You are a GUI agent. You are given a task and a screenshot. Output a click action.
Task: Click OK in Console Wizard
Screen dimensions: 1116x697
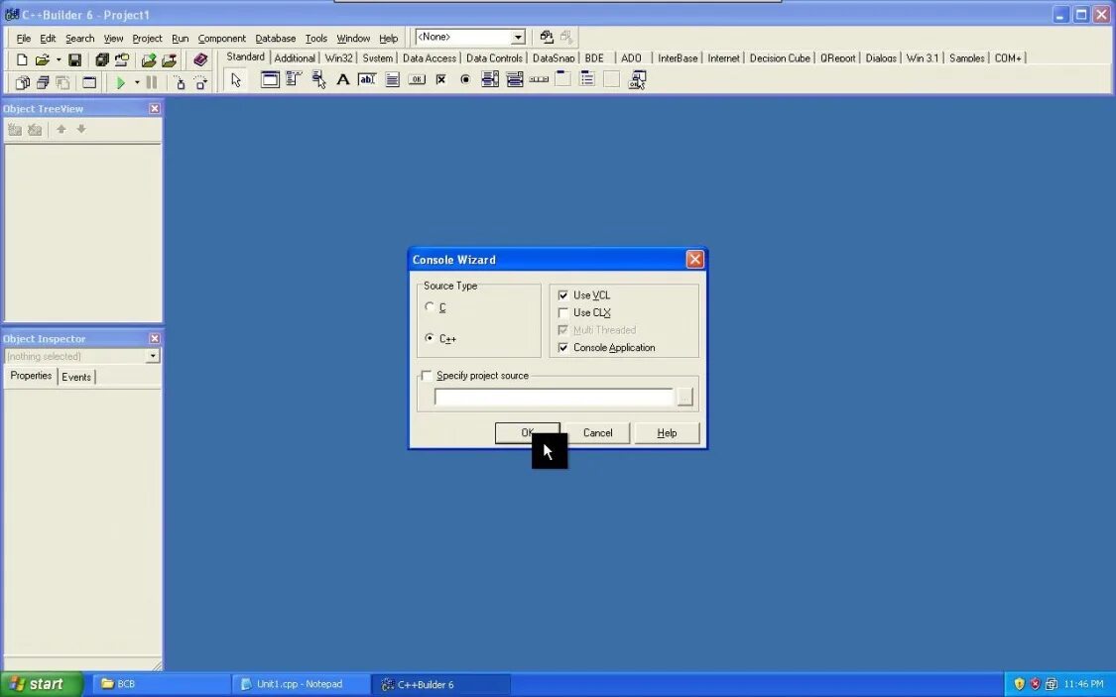527,432
